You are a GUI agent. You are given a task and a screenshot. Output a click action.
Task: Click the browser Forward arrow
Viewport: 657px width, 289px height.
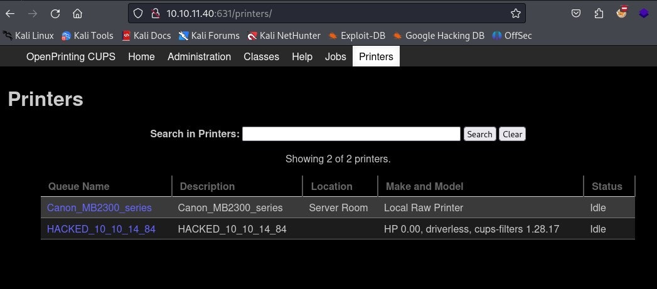pyautogui.click(x=33, y=13)
